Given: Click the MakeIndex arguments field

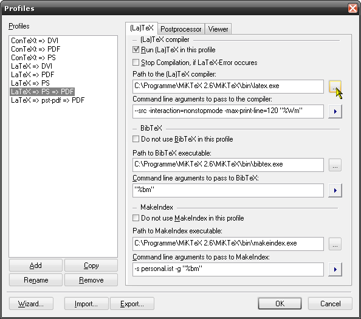Looking at the screenshot, I should [228, 269].
